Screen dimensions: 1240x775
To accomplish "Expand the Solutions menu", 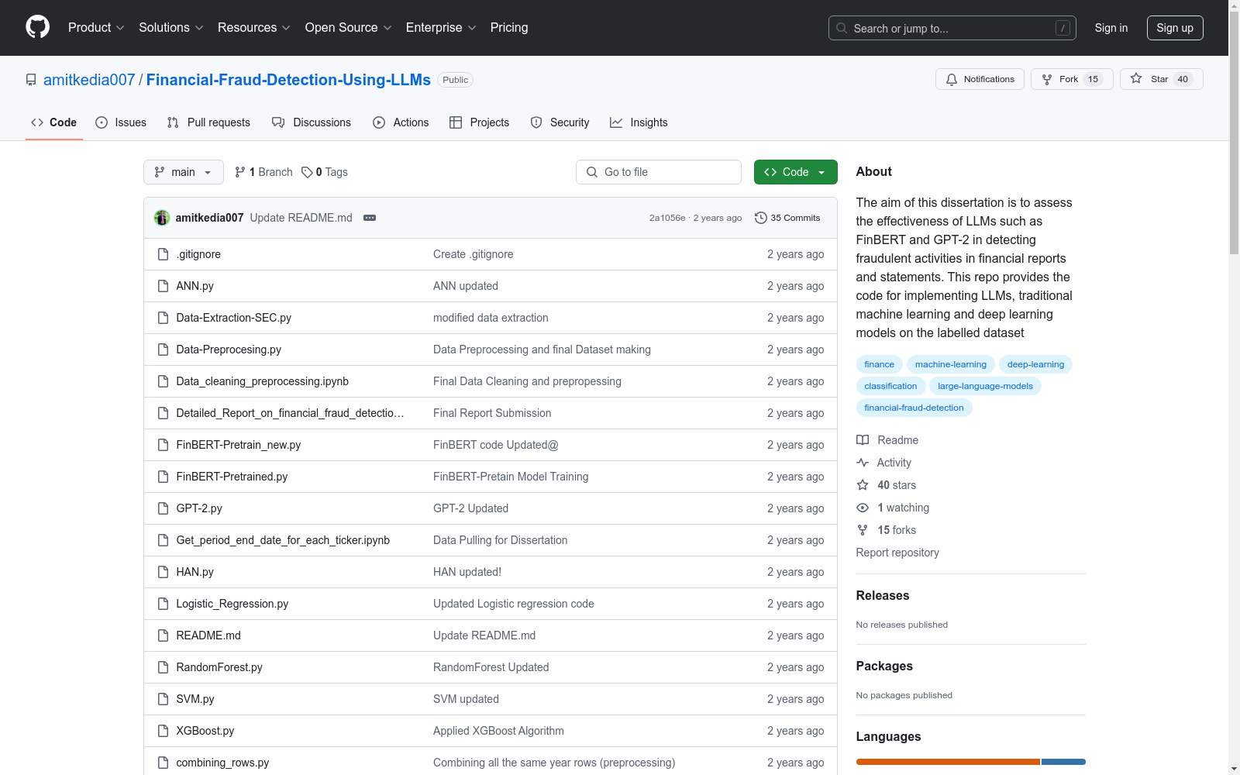I will tap(171, 27).
